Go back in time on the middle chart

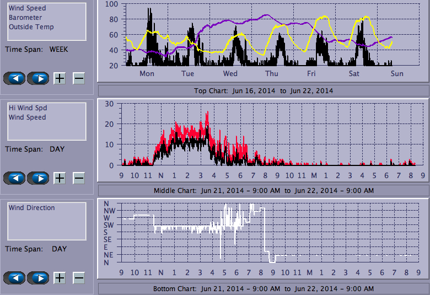pos(14,178)
